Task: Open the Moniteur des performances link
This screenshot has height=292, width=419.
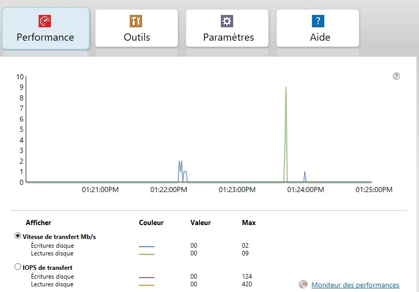Action: tap(355, 285)
